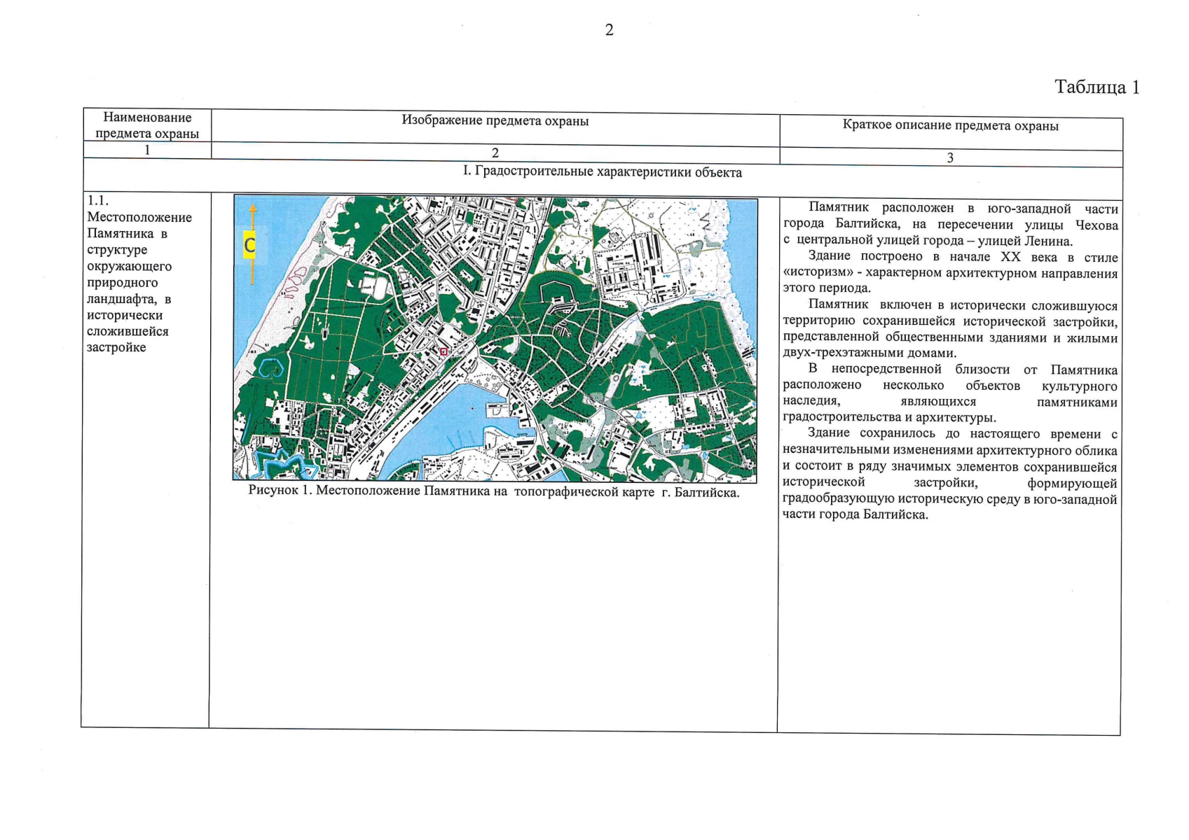
Task: Select the topographic map of Baltiysk
Action: coord(495,339)
